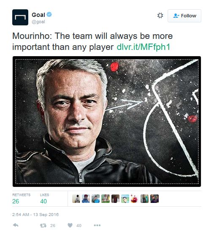The height and width of the screenshot is (238, 214).
Task: Open the first liker avatar with jersey 20
Action: pyautogui.click(x=76, y=199)
